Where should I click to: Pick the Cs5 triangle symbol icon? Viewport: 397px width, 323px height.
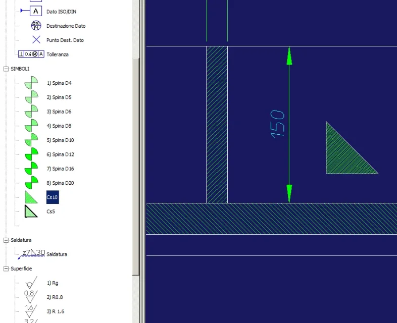pos(31,211)
